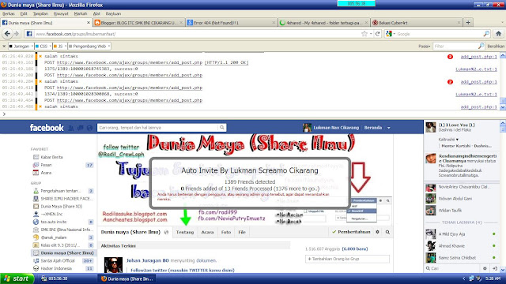The width and height of the screenshot is (506, 284).
Task: Open the Facebook account dropdown arrow
Action: [388, 128]
